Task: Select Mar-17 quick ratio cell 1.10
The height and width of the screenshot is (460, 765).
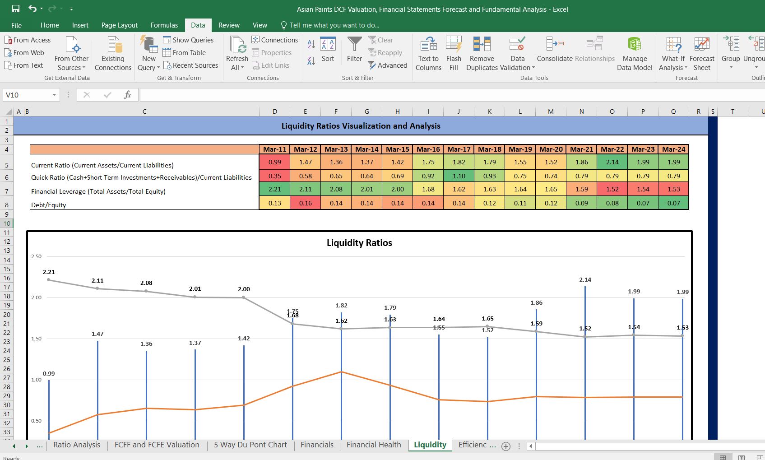Action: coord(459,176)
